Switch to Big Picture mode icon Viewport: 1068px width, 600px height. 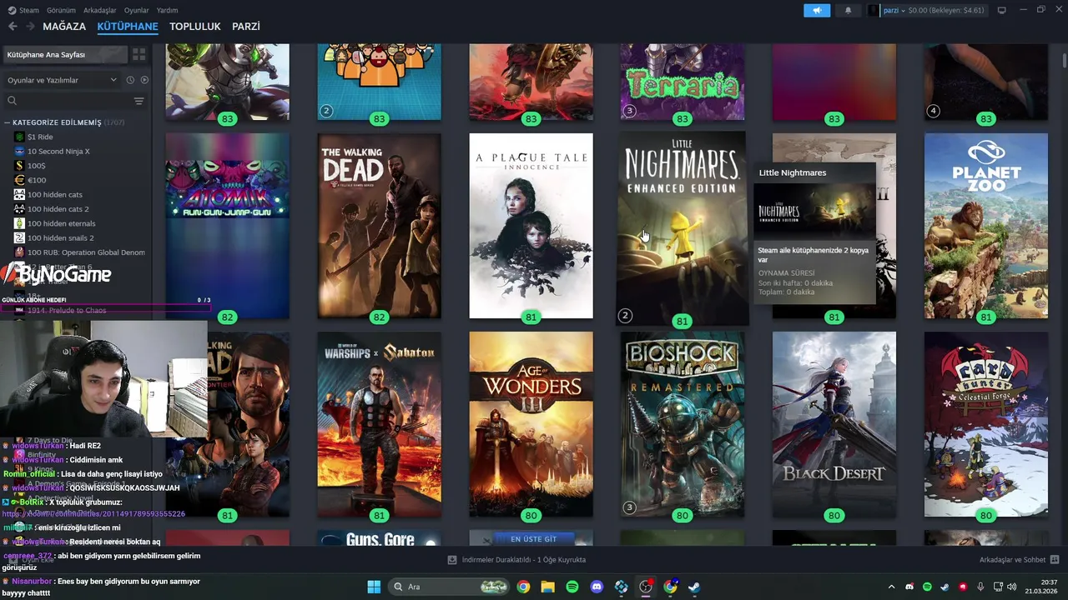click(x=1001, y=10)
